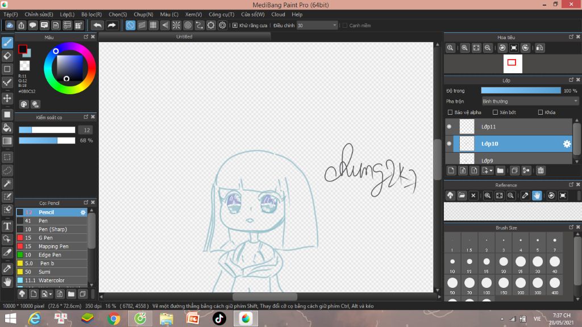Hide Lớp11 layer visibility

(449, 127)
